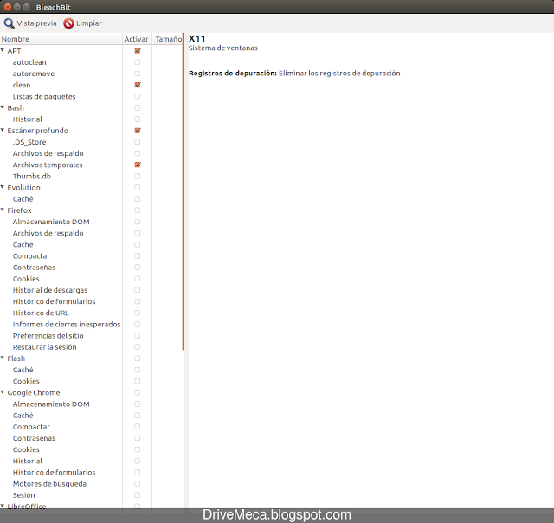Screen dimensions: 554x523
Task: Collapse the Bash tree group
Action: pyautogui.click(x=3, y=107)
